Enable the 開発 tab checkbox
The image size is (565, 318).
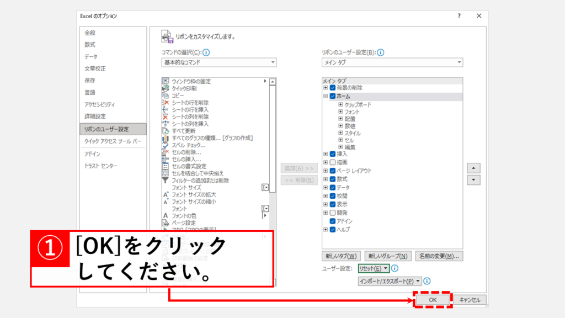pyautogui.click(x=333, y=213)
